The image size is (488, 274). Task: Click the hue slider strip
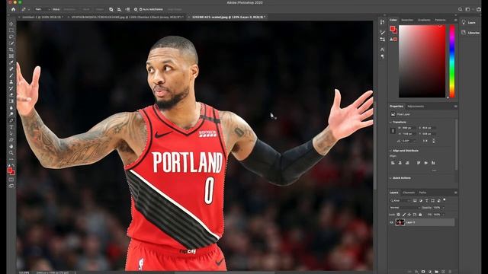pyautogui.click(x=452, y=62)
